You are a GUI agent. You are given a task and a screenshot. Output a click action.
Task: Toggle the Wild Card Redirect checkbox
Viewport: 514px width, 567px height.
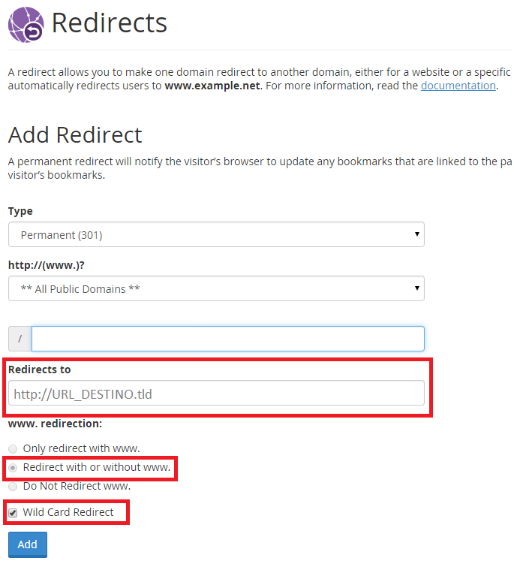[13, 513]
